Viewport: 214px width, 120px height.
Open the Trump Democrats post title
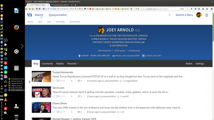(63, 72)
